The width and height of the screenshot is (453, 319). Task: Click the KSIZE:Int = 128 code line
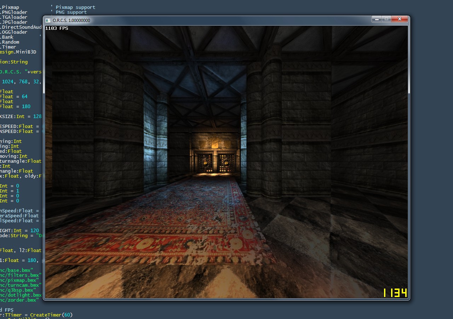point(21,116)
